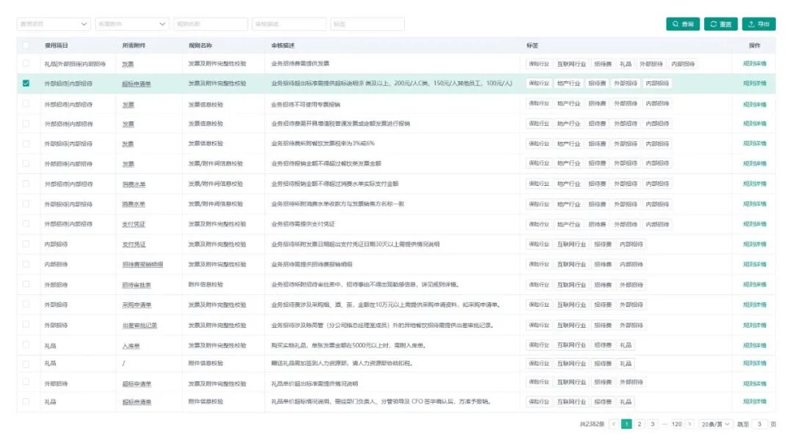Image resolution: width=792 pixels, height=445 pixels.
Task: Open the 招待费报销明细 attachment link
Action: tap(142, 264)
